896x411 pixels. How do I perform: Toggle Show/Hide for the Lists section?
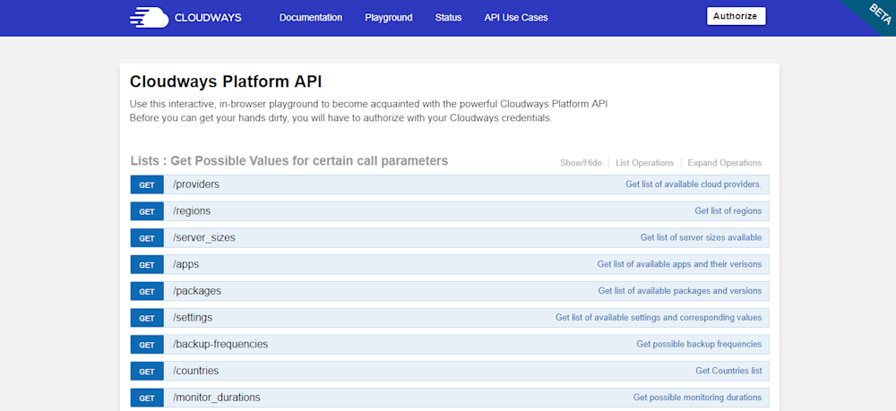(581, 163)
